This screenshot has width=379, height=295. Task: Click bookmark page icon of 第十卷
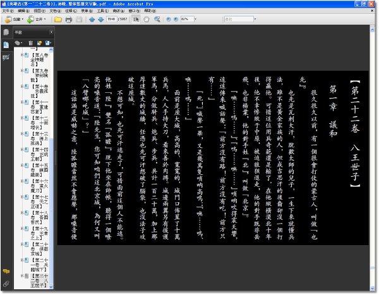(27, 87)
